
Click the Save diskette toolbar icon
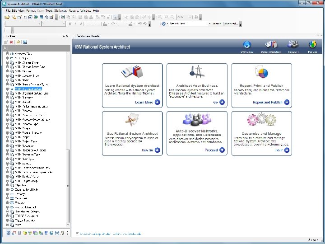[x=30, y=17]
